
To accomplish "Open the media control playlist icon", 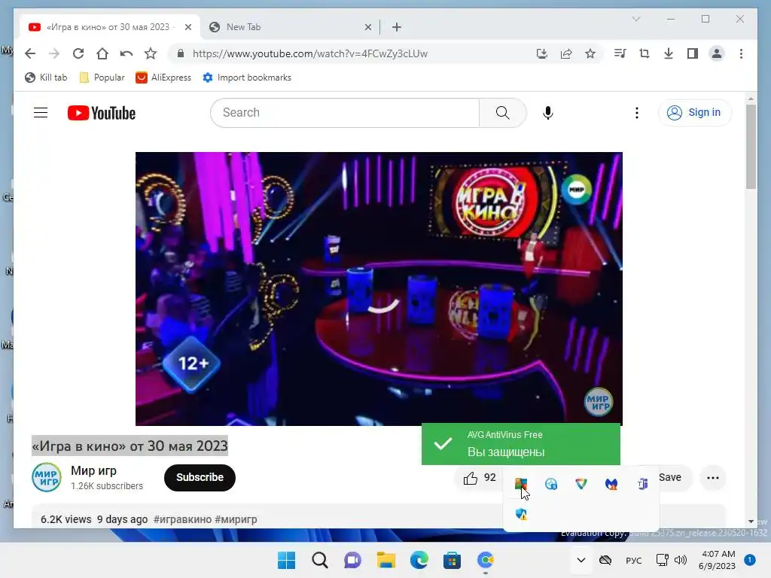I will tap(620, 53).
